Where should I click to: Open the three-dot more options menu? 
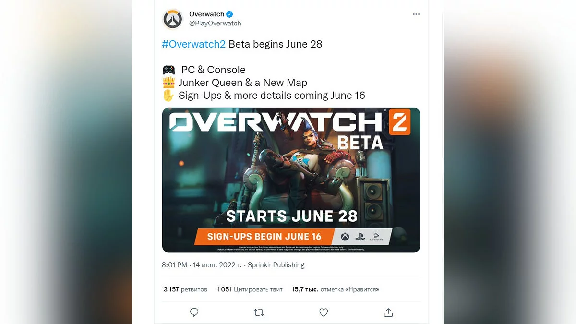point(416,14)
